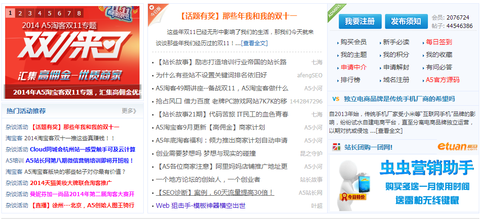Switch banner slideshow to slide 5
490x219 pixels.
49,13
